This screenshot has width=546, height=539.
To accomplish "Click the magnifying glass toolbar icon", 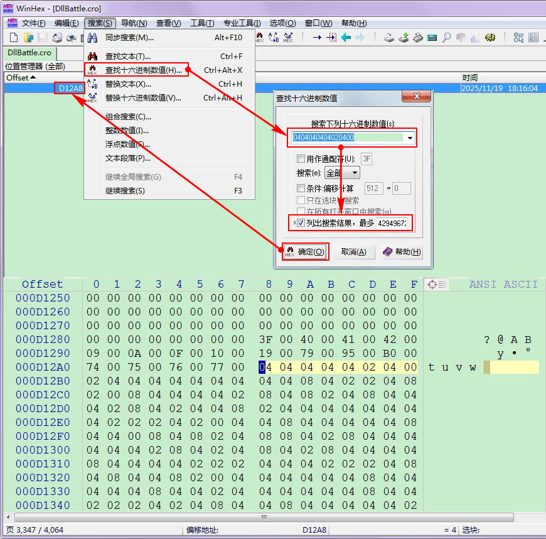I will pos(447,38).
